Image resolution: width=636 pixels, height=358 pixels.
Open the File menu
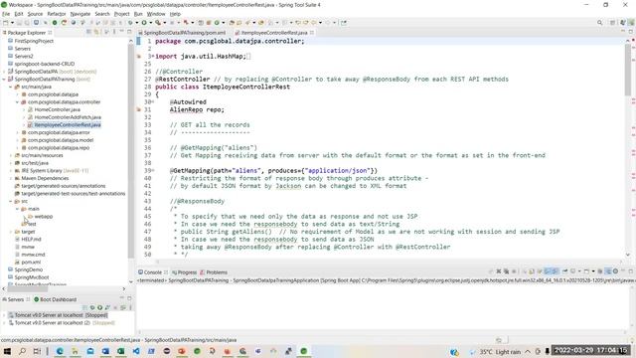click(6, 14)
